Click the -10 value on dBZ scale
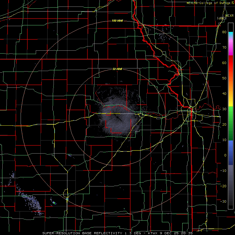Screen dimensions: 235x235 pyautogui.click(x=223, y=171)
